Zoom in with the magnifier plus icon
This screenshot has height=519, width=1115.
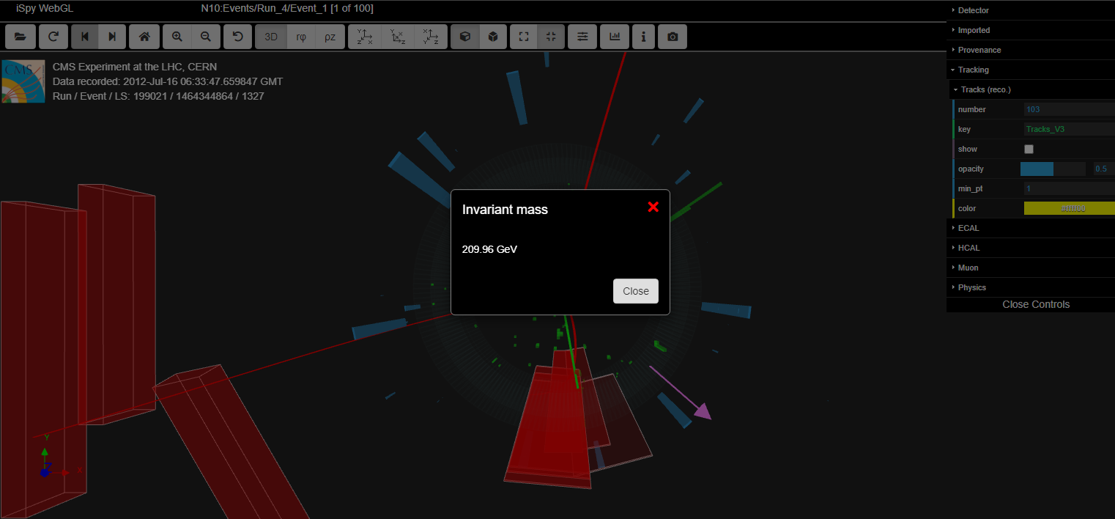pos(177,37)
